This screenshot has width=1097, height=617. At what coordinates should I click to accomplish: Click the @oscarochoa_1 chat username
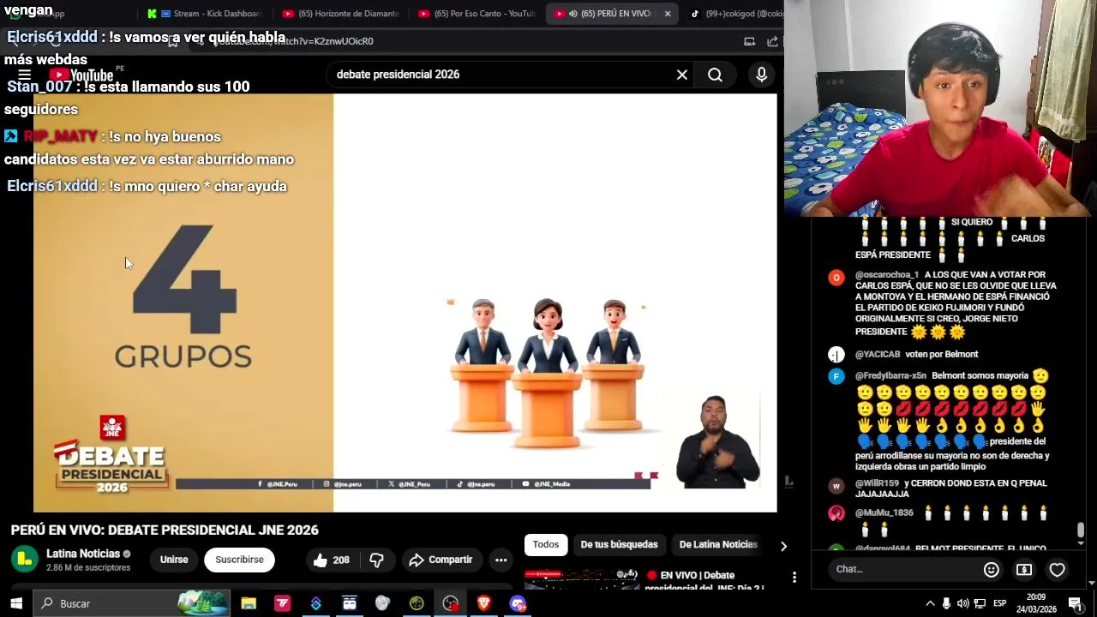[886, 275]
